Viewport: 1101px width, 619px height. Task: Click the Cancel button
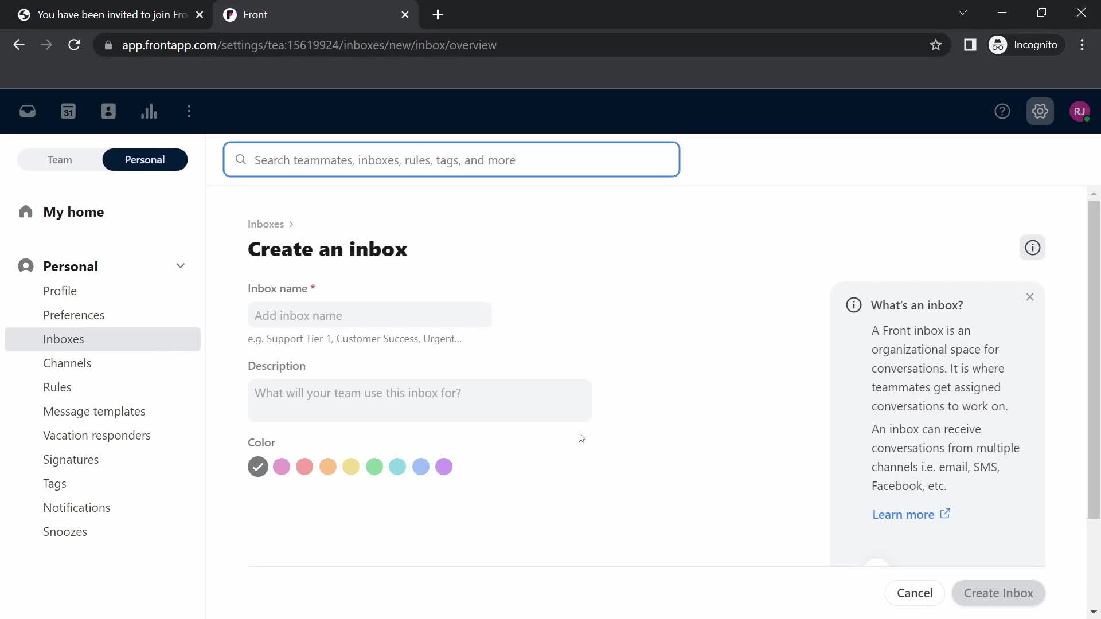tap(915, 593)
